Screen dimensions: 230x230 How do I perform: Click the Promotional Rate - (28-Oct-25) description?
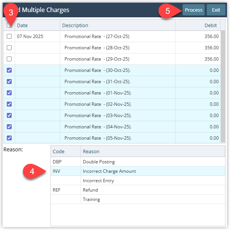click(97, 47)
